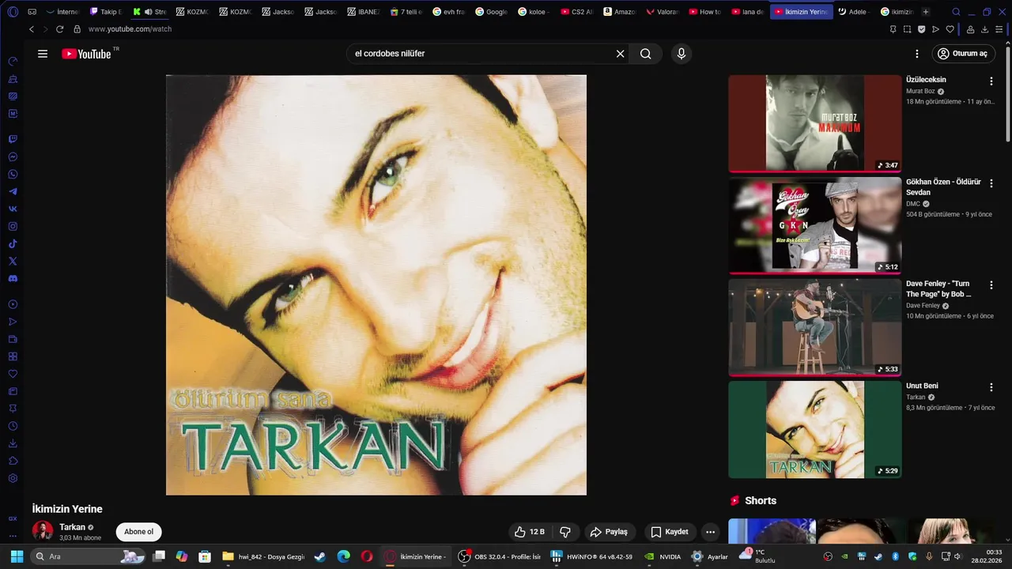Open options menu for Üzüleceksin video

pos(991,81)
